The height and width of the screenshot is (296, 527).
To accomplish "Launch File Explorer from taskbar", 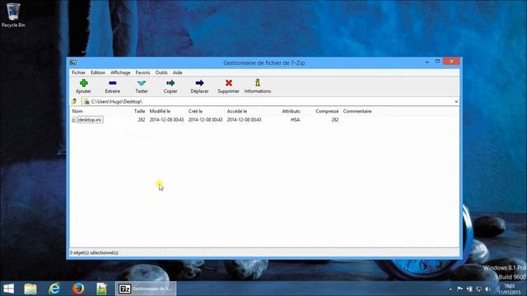I will [30, 289].
